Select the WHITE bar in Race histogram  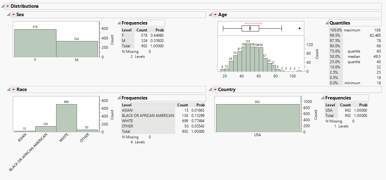tap(66, 118)
